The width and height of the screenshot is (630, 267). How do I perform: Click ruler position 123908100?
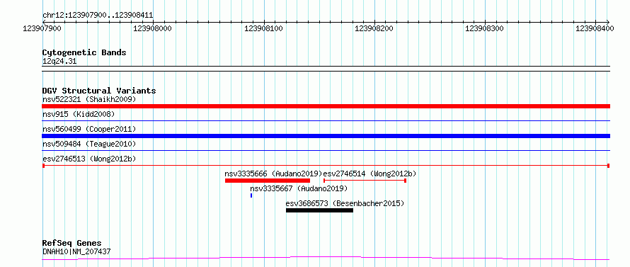[x=263, y=28]
